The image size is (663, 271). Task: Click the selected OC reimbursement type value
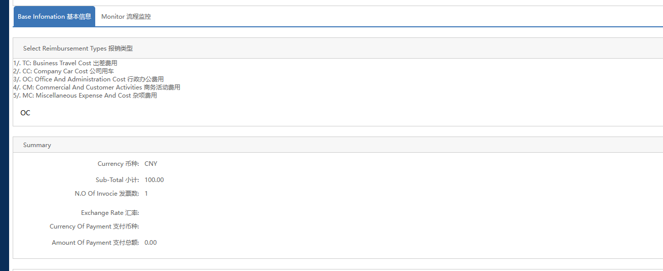25,113
